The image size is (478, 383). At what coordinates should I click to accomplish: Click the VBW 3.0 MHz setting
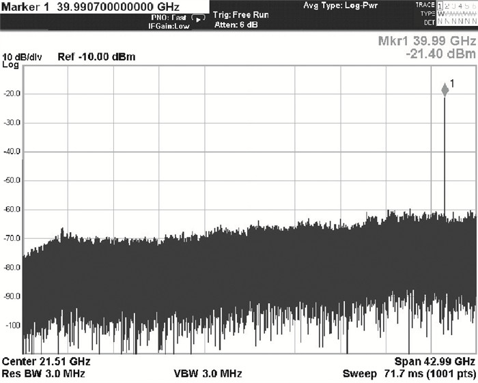tap(208, 373)
